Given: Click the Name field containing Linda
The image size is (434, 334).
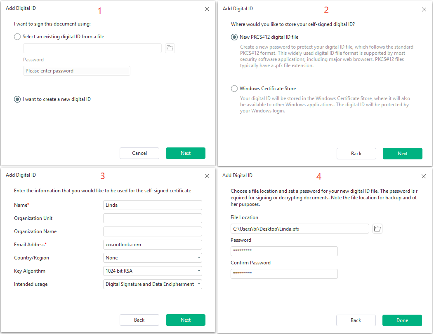Looking at the screenshot, I should [x=152, y=205].
